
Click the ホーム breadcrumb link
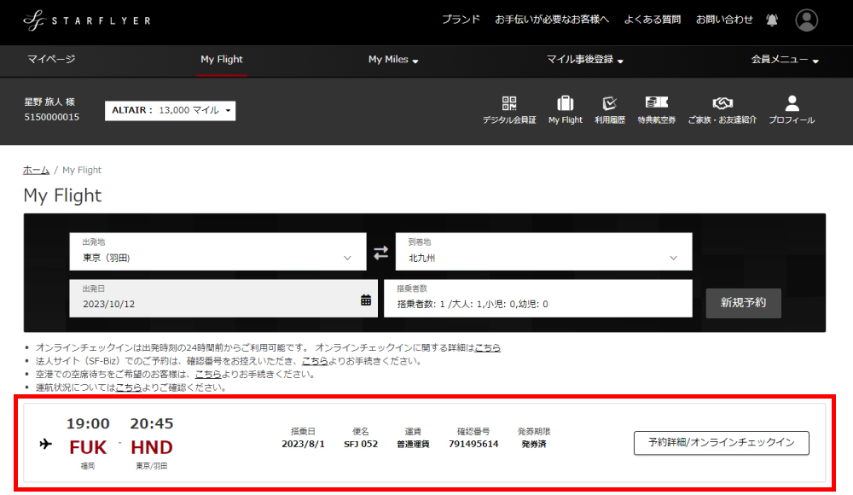(x=36, y=171)
